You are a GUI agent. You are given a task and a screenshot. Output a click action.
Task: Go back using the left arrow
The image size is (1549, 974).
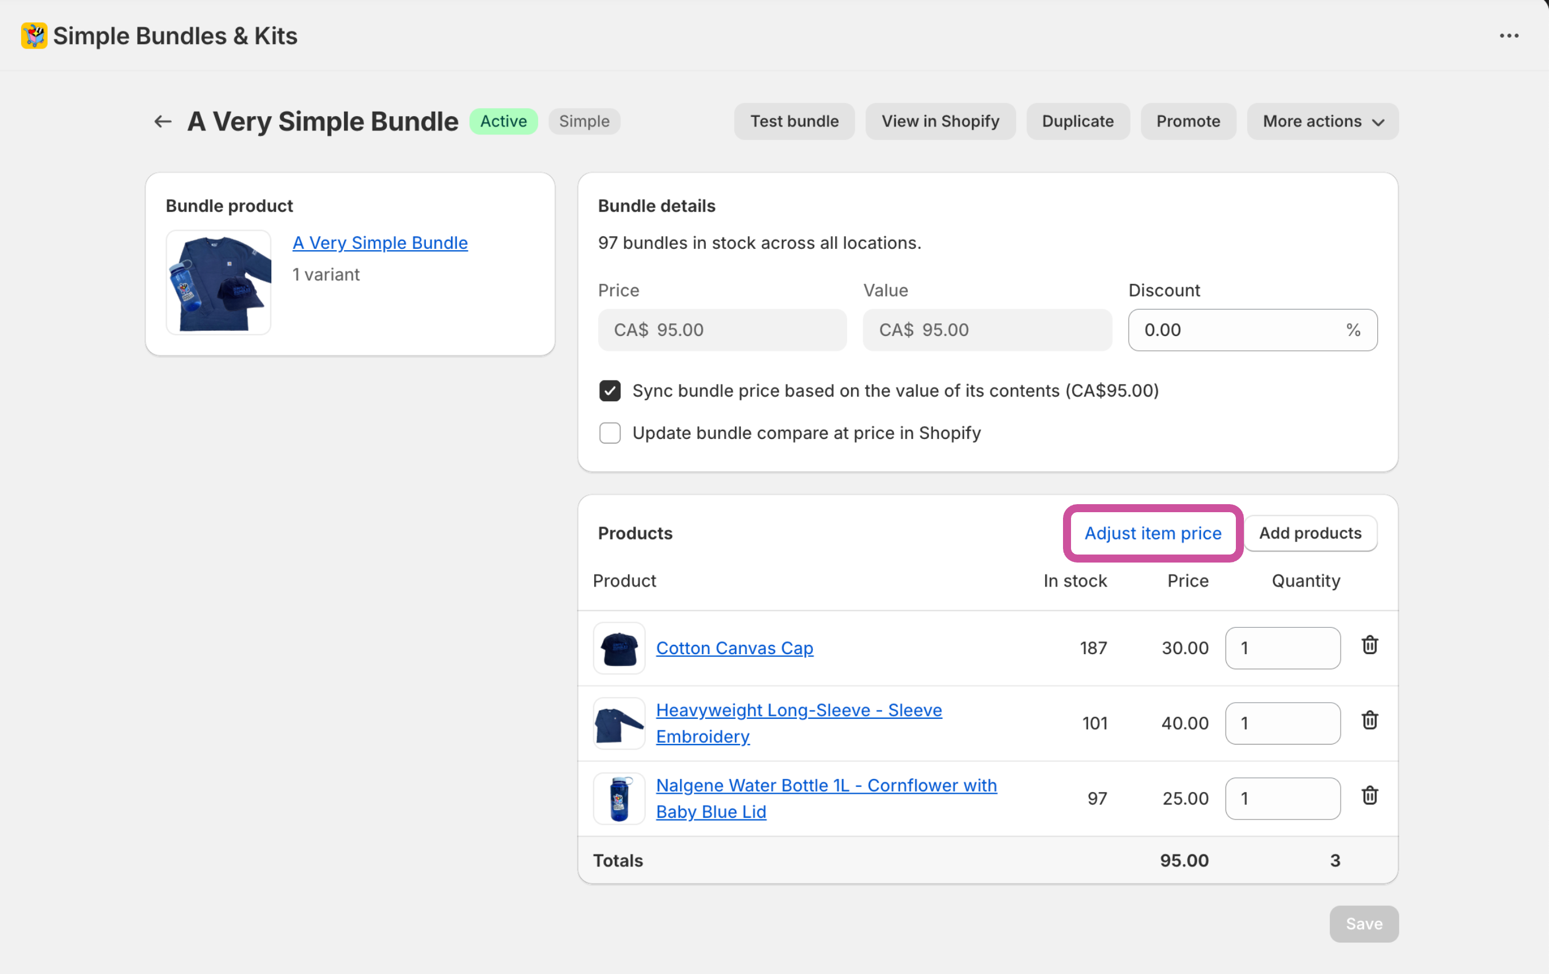point(163,121)
